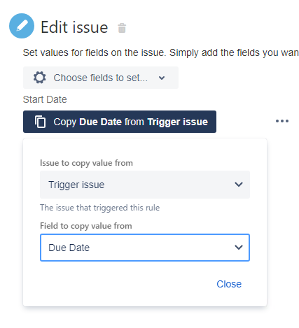Close the copy value popup
Viewport: 299px width, 328px height.
(x=229, y=284)
